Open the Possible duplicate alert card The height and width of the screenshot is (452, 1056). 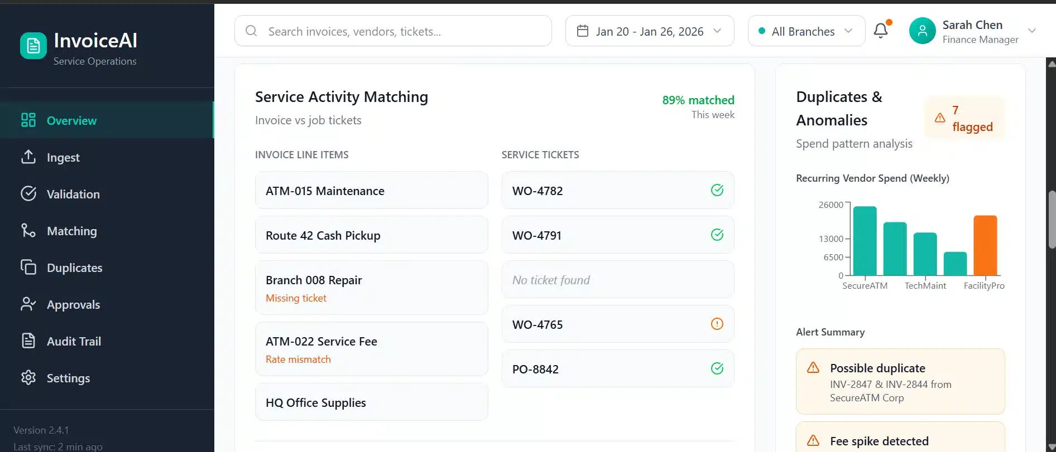[900, 382]
